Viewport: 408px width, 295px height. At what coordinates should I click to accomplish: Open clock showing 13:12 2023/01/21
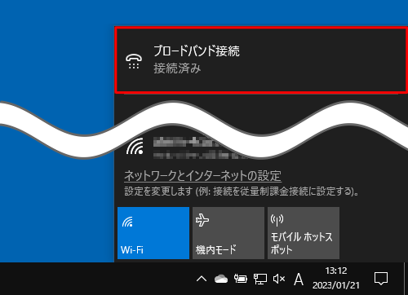pyautogui.click(x=336, y=278)
